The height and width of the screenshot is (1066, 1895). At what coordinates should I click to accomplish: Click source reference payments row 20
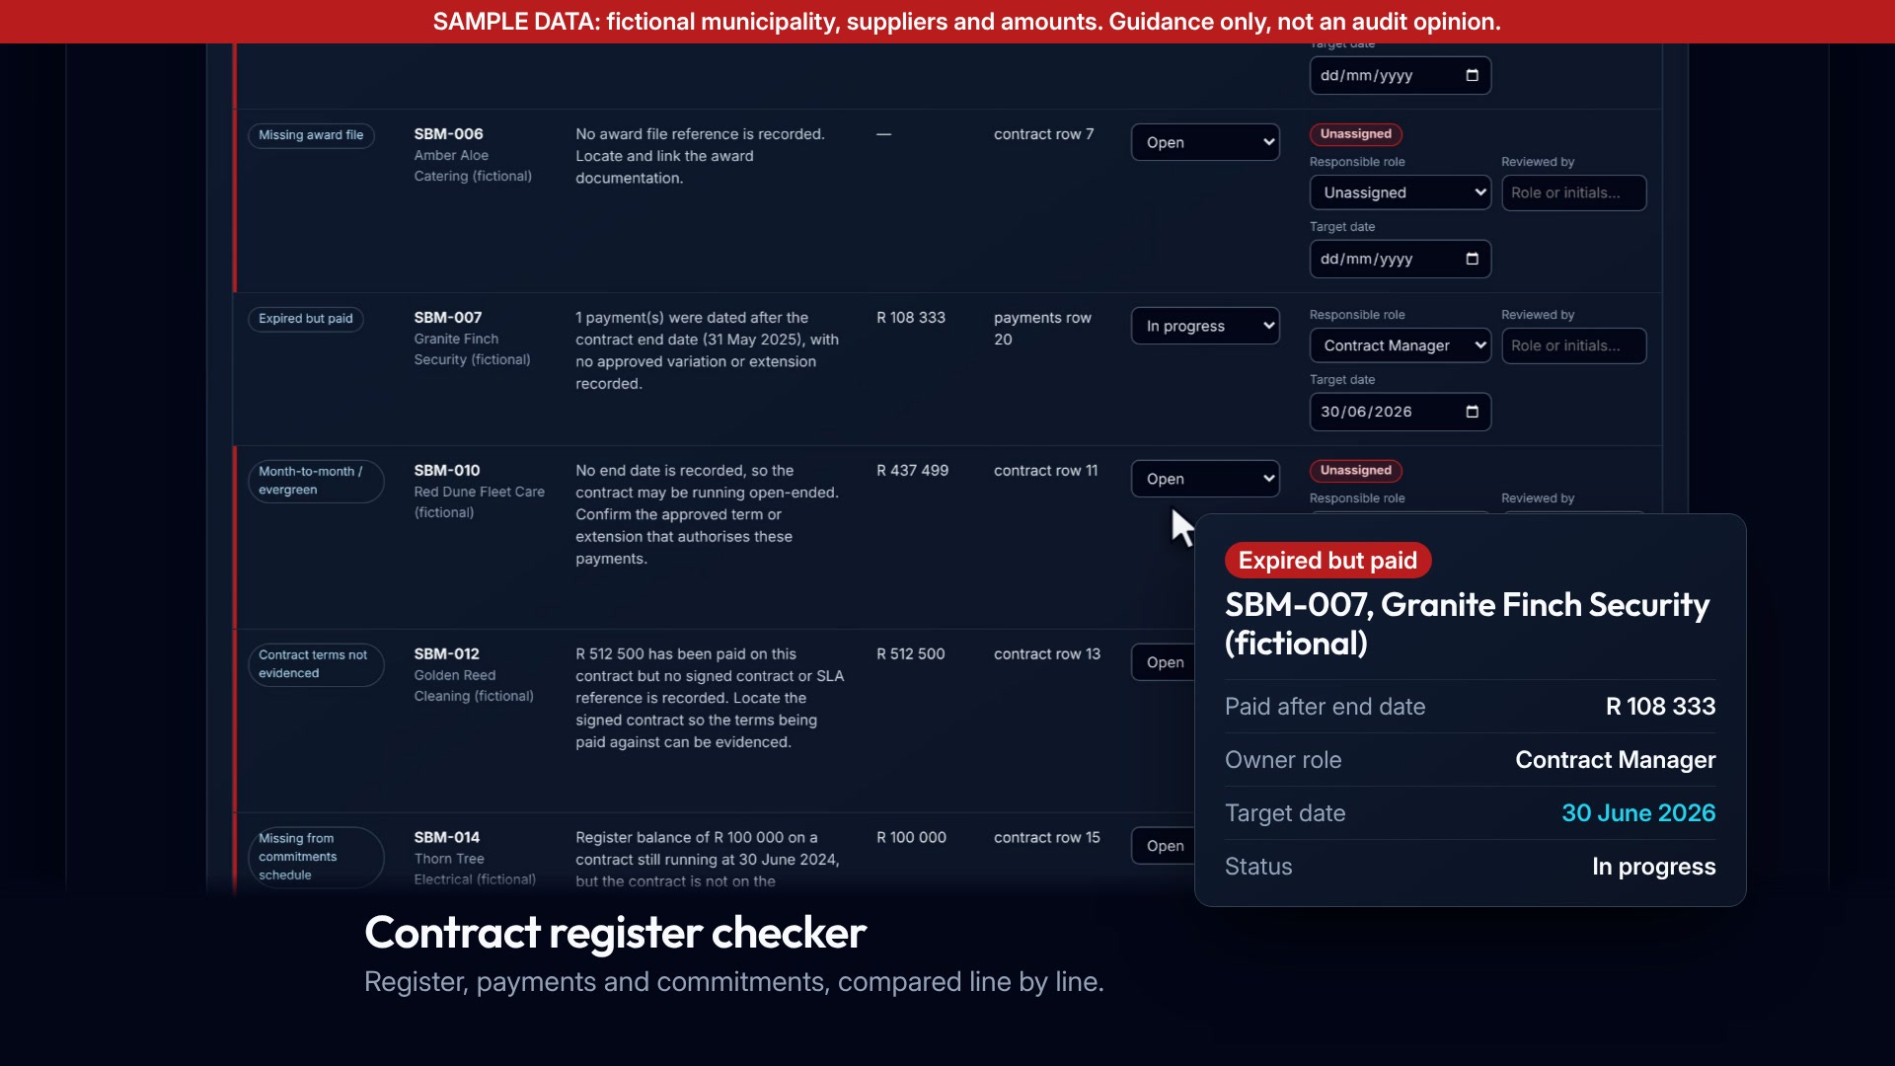click(x=1042, y=329)
